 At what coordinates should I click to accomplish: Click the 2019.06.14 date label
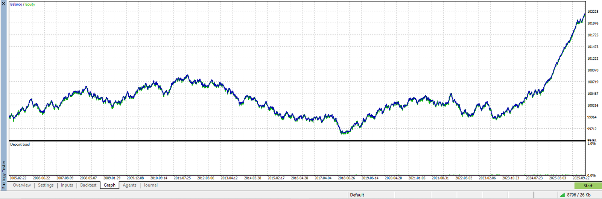pyautogui.click(x=370, y=178)
